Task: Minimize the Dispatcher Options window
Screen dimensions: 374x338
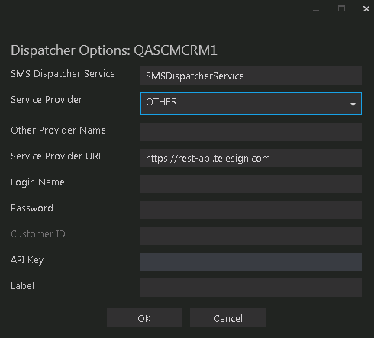Action: pos(316,10)
